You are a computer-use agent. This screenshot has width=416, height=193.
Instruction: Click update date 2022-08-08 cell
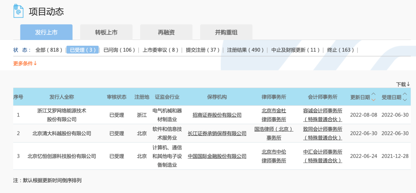tap(364, 115)
